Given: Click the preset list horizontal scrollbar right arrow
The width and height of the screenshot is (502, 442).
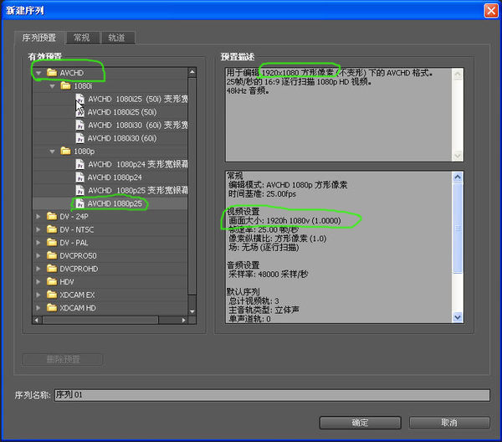Looking at the screenshot, I should coord(183,319).
